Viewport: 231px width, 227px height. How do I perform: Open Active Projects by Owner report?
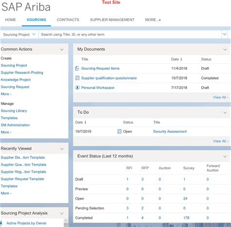tap(26, 223)
